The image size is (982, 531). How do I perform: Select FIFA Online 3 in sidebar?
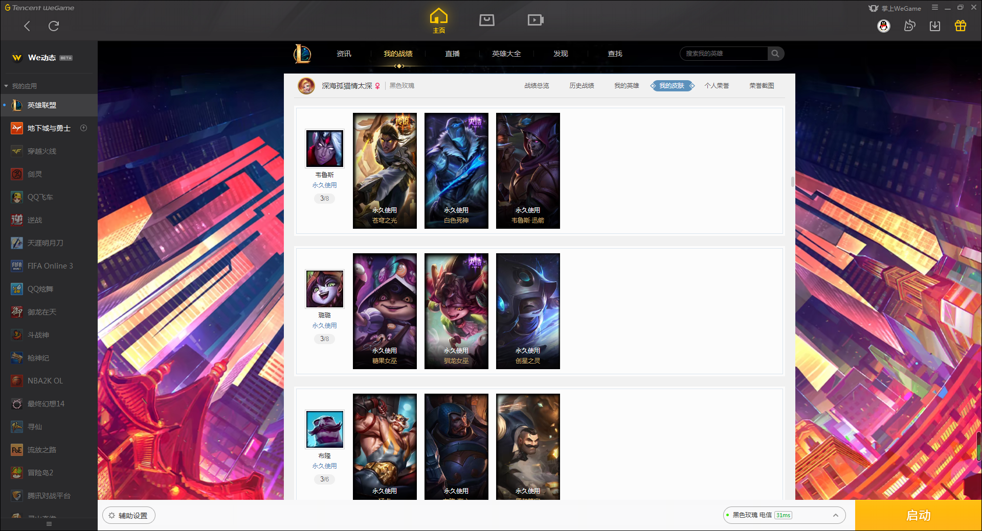pyautogui.click(x=49, y=266)
